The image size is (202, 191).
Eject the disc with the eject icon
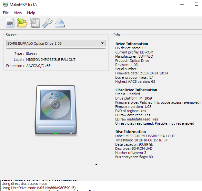point(60,23)
